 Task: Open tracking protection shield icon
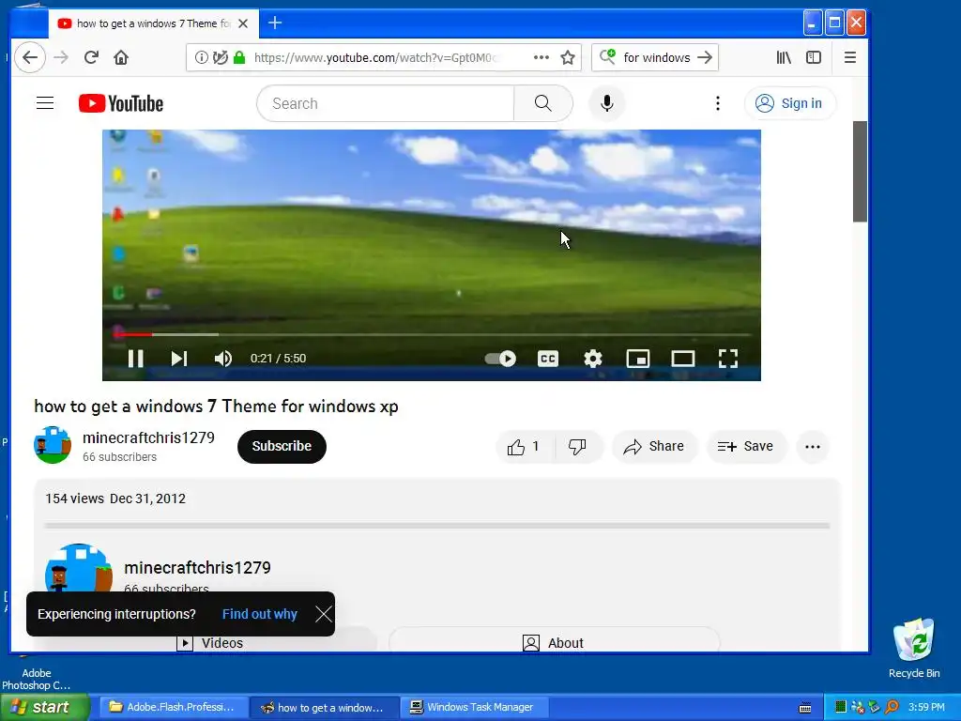(x=220, y=57)
